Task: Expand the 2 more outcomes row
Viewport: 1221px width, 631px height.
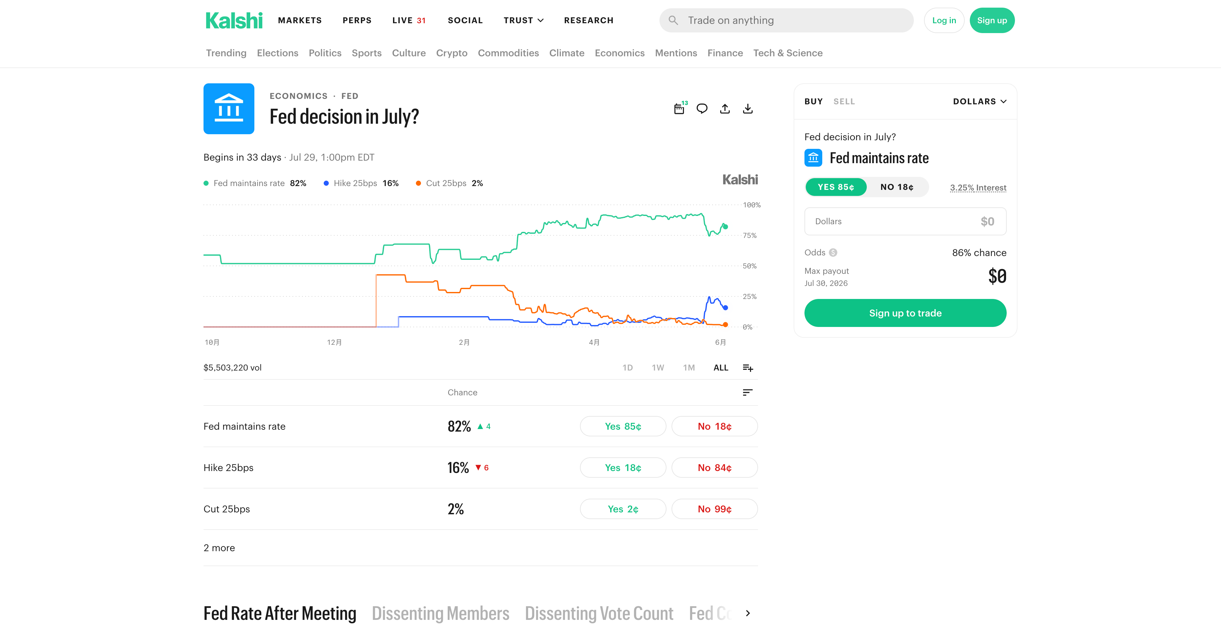Action: 219,548
